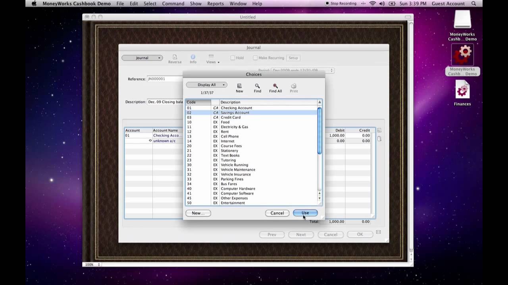Select the Electricity & Gas row
Image resolution: width=508 pixels, height=285 pixels.
(252, 127)
